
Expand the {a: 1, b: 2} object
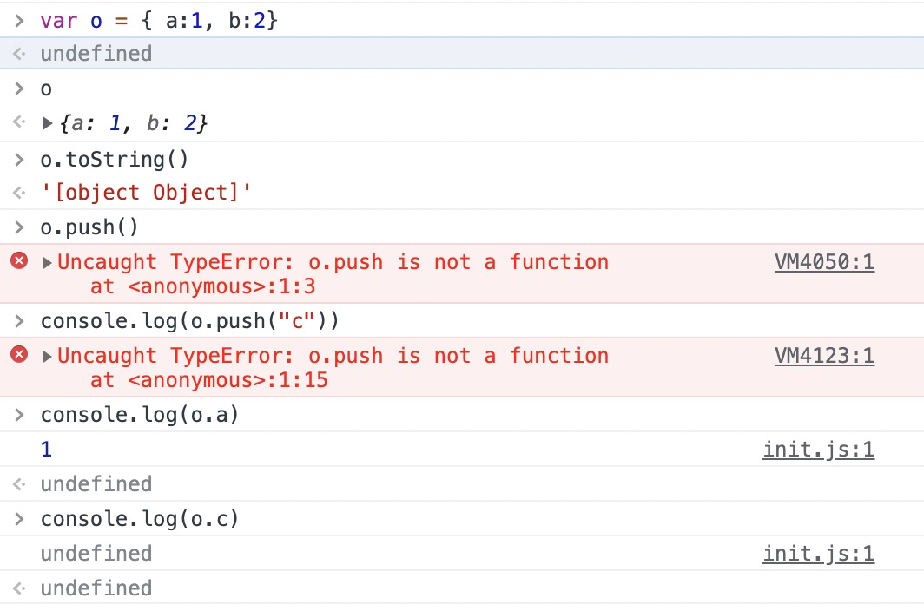point(48,124)
